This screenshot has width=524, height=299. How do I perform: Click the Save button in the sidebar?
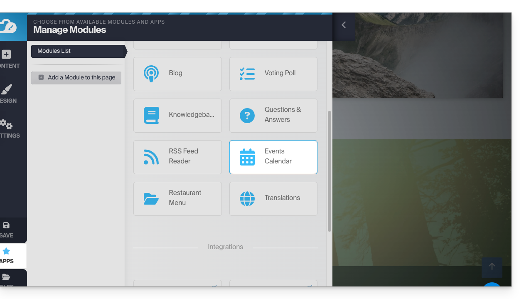(7, 230)
